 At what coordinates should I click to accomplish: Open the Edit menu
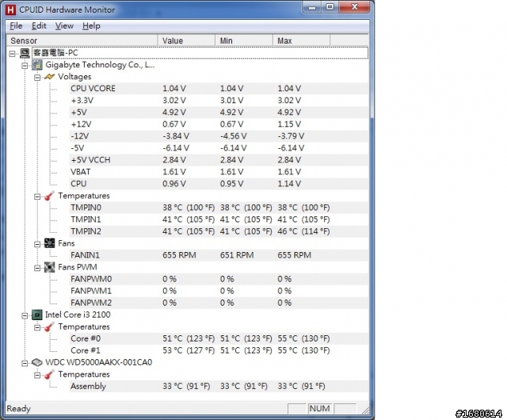coord(39,26)
